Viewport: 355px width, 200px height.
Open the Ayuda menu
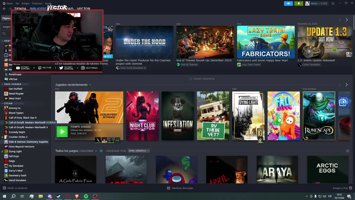[x=48, y=3]
